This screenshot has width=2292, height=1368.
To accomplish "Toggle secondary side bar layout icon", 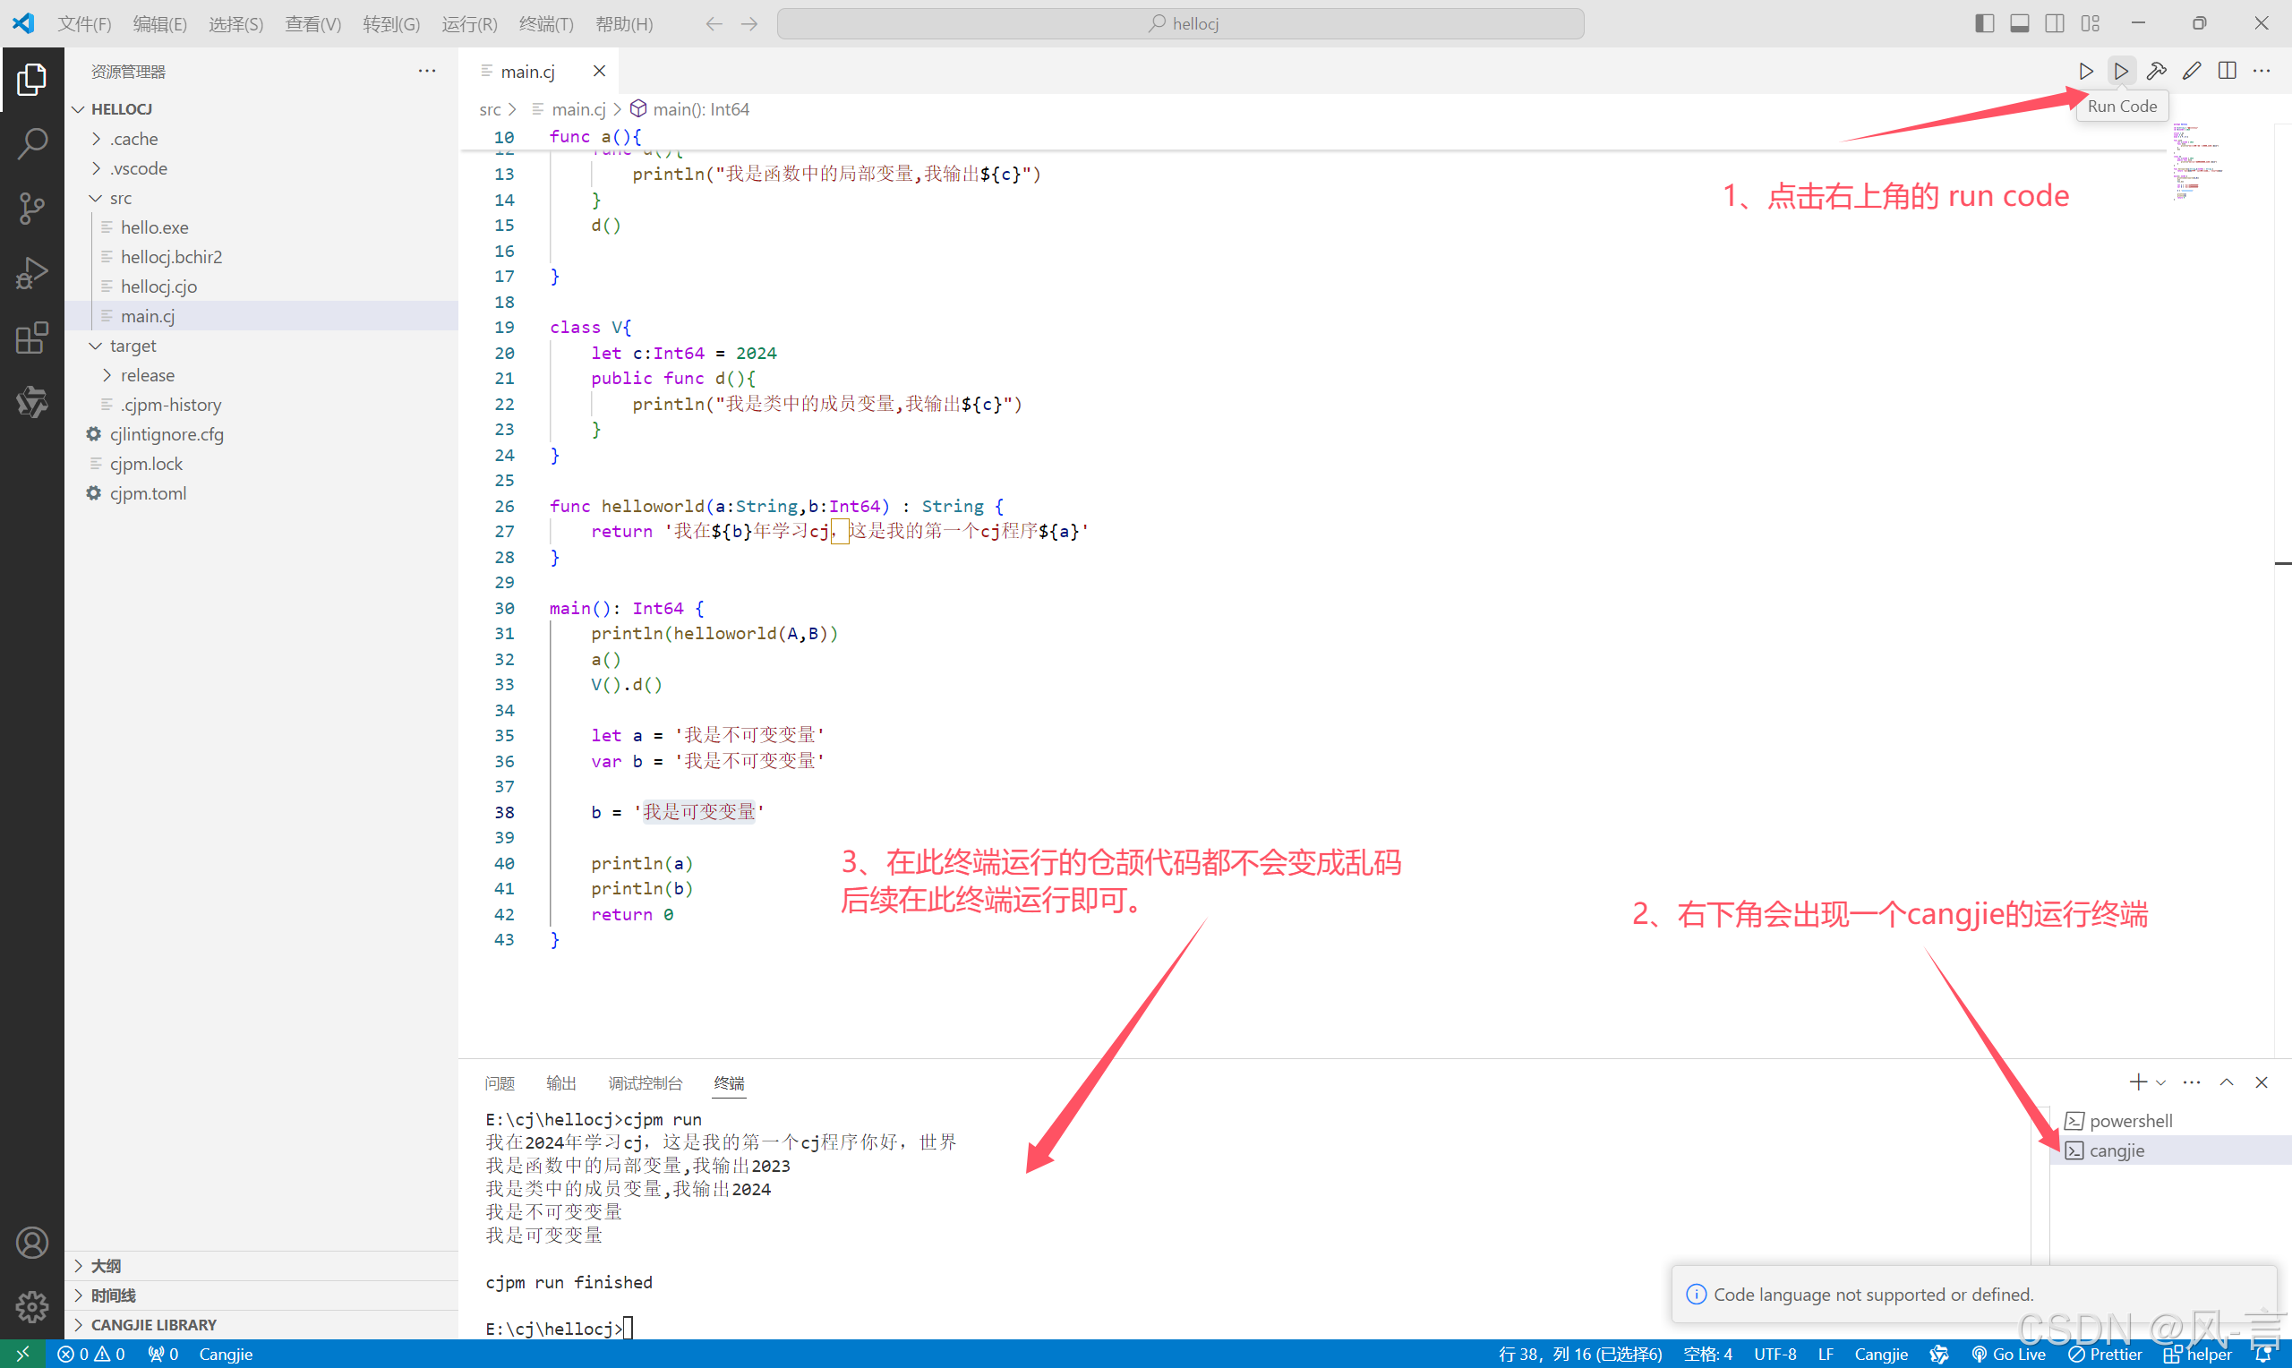I will 2054,23.
